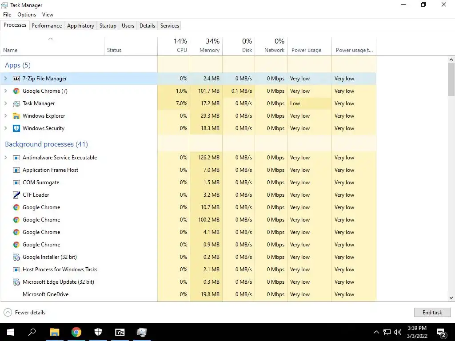
Task: Click the End task button
Action: click(x=432, y=313)
